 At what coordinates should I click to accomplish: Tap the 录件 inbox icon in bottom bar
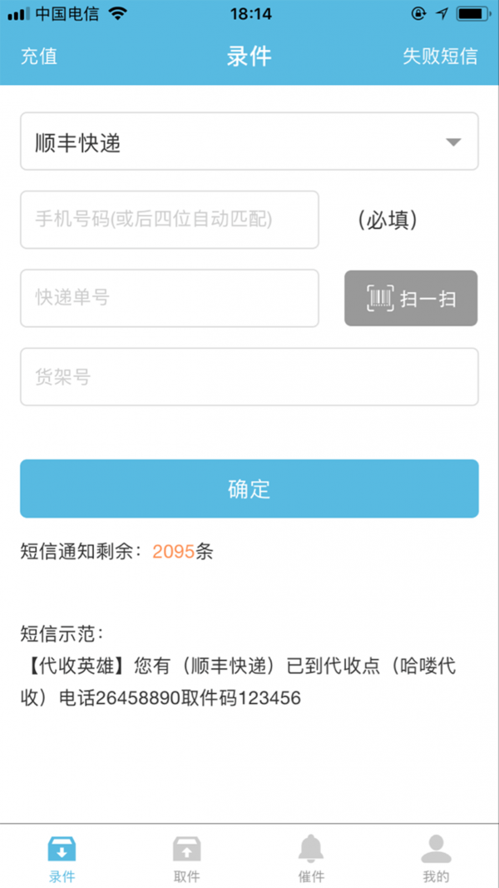click(62, 849)
